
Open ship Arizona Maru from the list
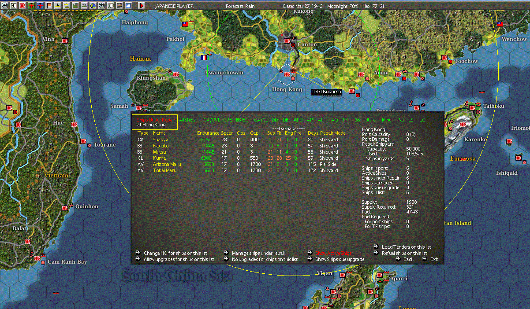pyautogui.click(x=167, y=164)
